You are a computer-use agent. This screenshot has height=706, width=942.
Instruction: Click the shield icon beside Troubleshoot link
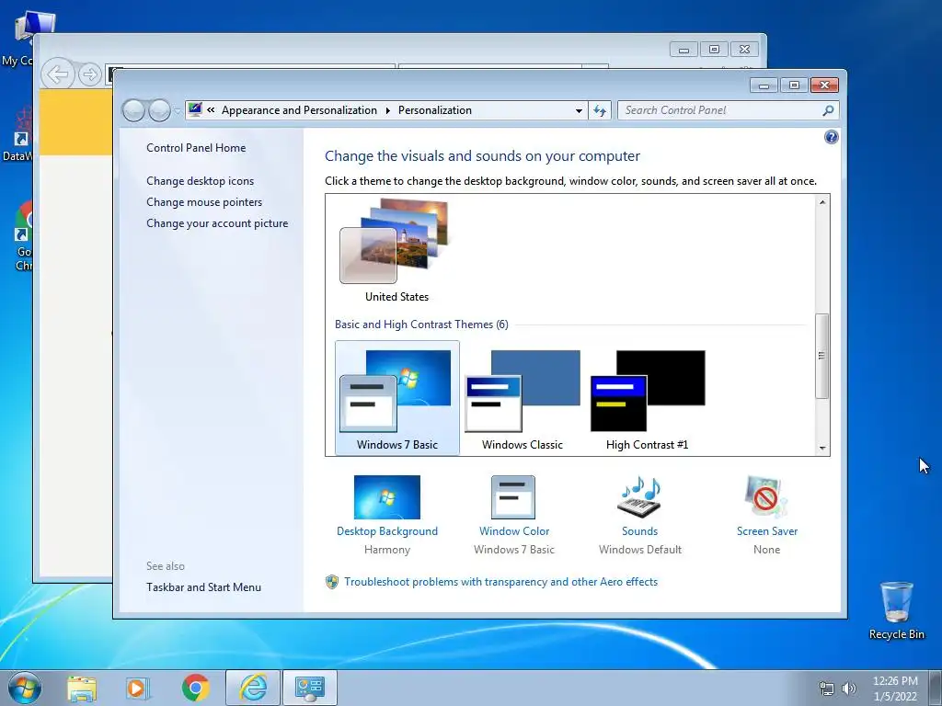[x=331, y=582]
